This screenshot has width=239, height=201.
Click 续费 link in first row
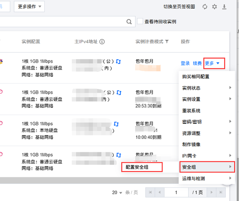(197, 63)
